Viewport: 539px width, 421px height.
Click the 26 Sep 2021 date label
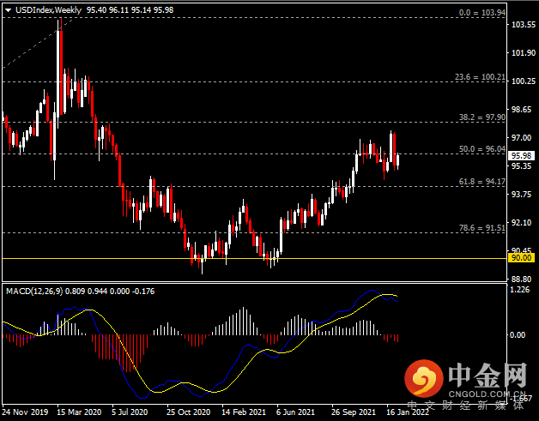(x=354, y=412)
